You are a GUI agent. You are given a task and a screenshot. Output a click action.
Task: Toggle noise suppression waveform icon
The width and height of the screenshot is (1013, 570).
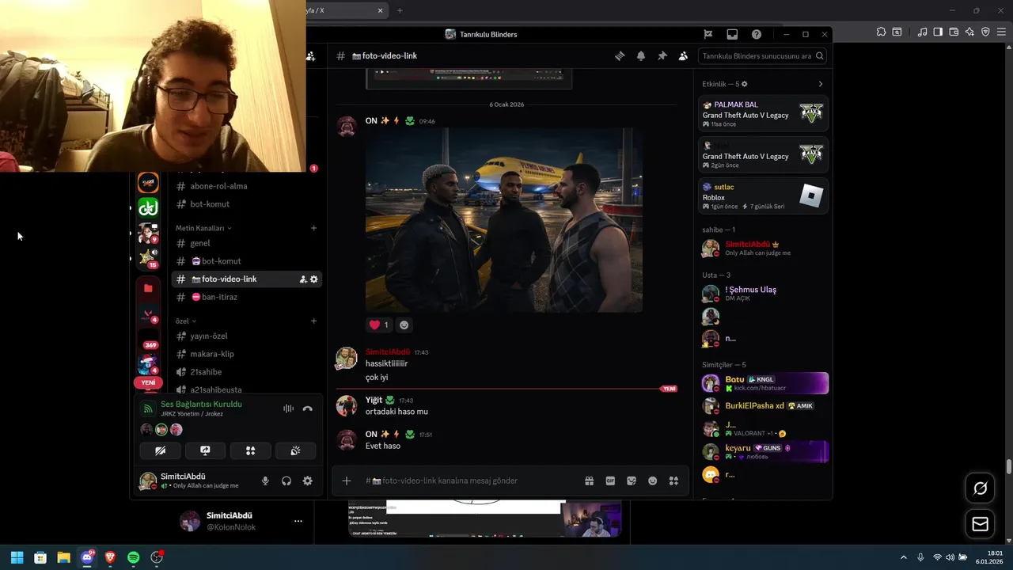[x=288, y=408]
